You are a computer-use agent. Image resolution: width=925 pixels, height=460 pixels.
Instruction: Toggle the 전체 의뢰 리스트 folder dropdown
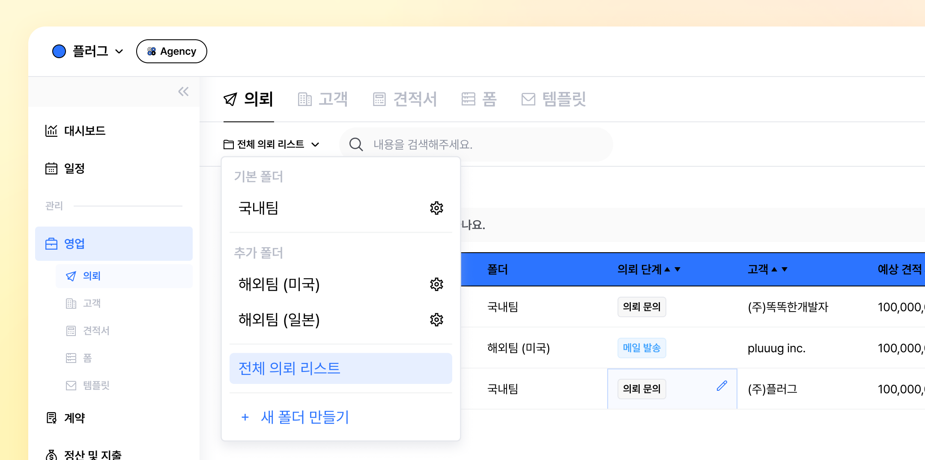coord(272,144)
